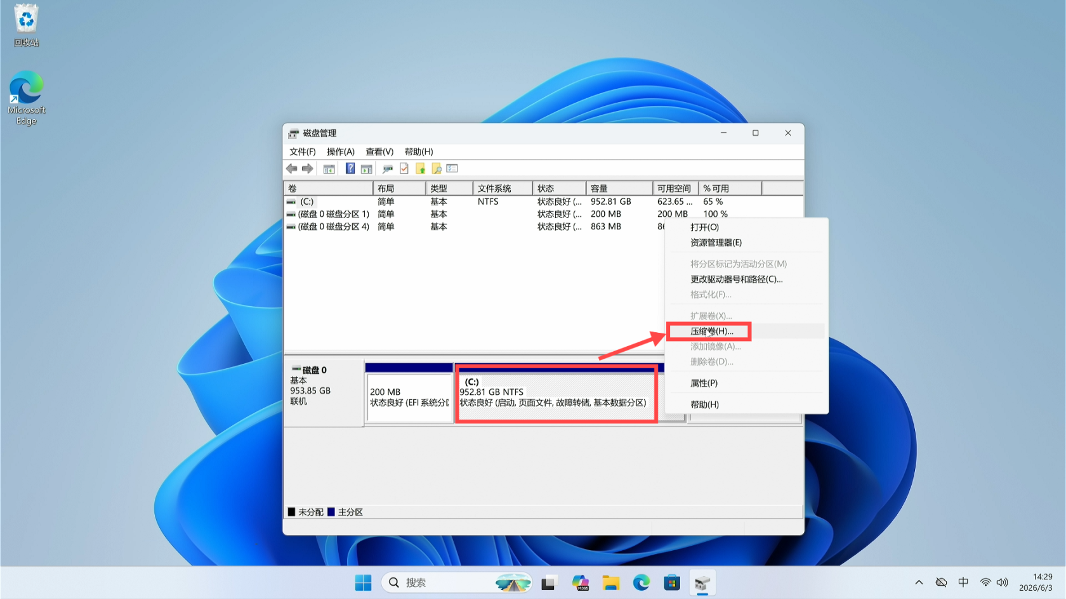1066x599 pixels.
Task: Sort by the 布局 column header
Action: click(399, 188)
